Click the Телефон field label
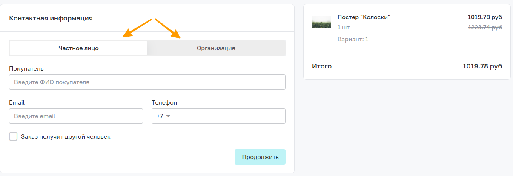The width and height of the screenshot is (513, 176). pyautogui.click(x=164, y=102)
